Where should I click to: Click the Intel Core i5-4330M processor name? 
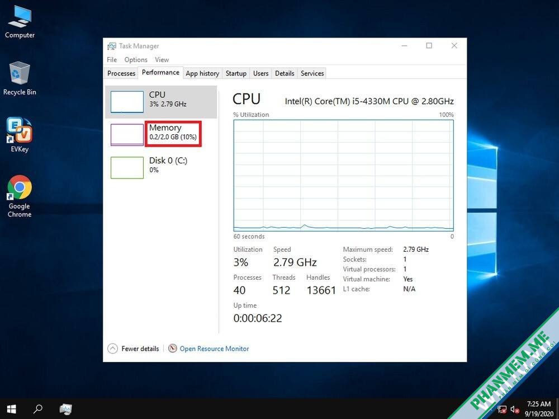click(369, 101)
